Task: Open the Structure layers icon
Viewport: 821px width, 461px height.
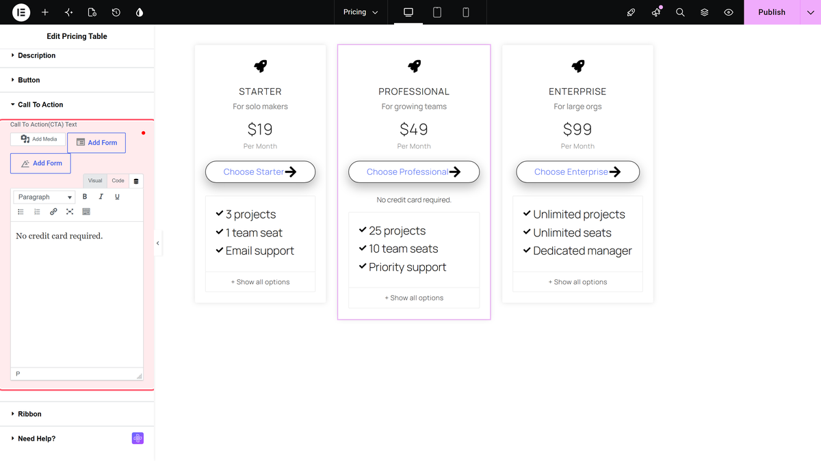Action: pos(704,12)
